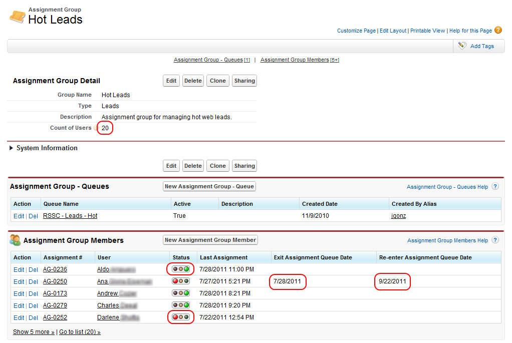Click the Del link on Darlene's row
Viewport: 512px width, 343px height.
click(x=33, y=317)
